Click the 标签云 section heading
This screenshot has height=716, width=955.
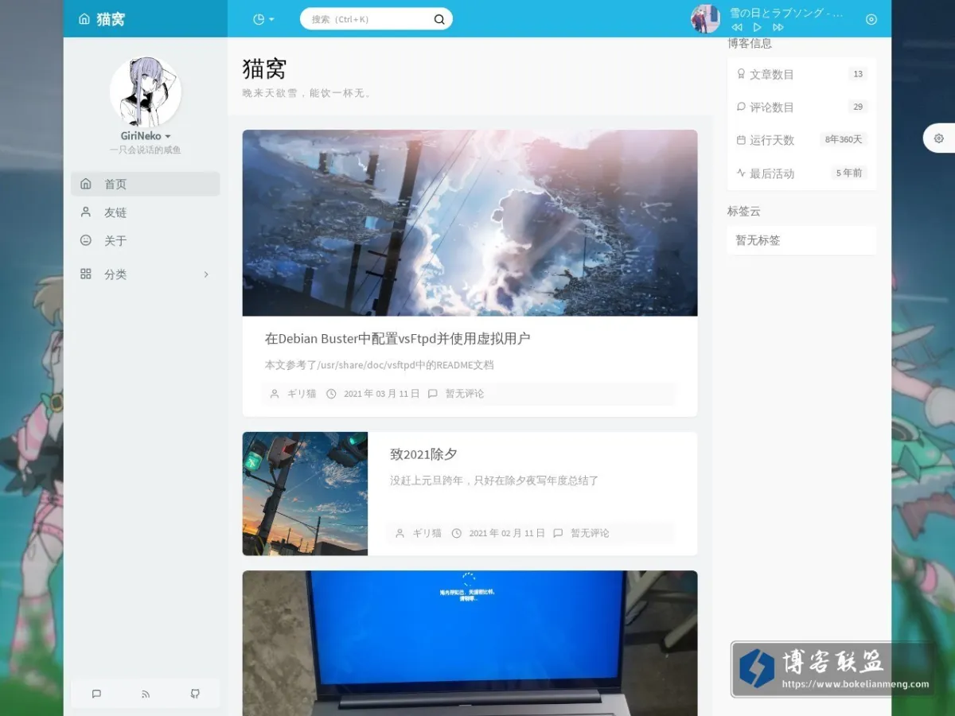[x=744, y=211]
